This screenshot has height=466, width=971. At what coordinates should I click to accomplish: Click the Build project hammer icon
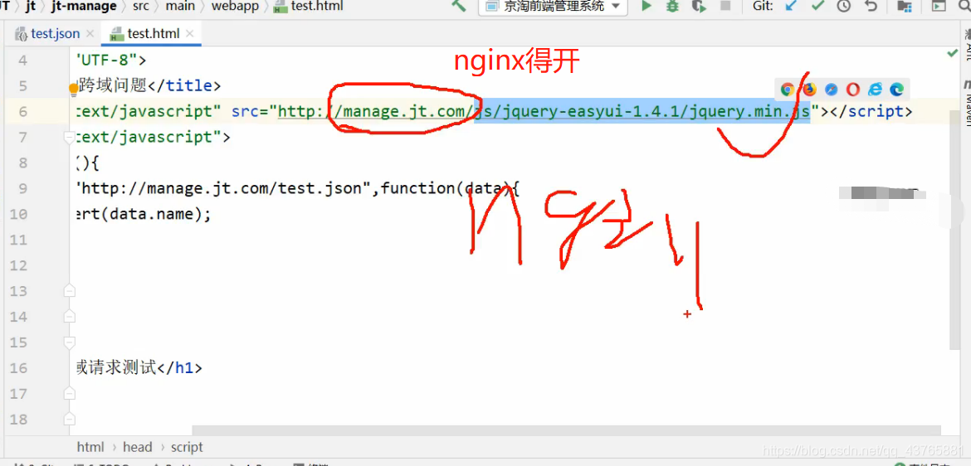(x=459, y=6)
